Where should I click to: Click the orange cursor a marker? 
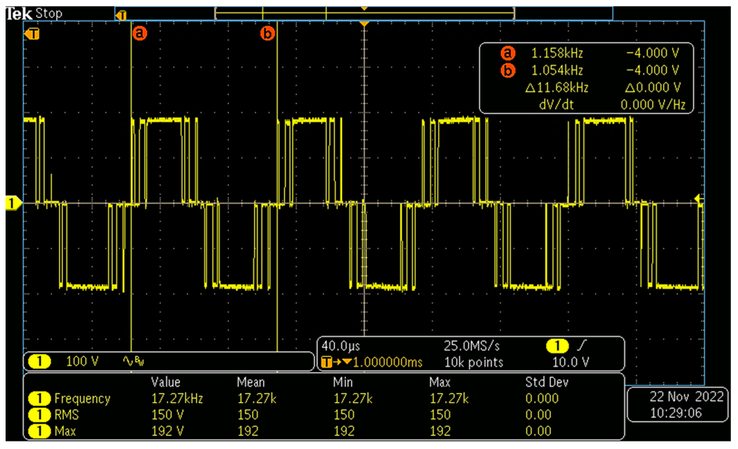[140, 34]
